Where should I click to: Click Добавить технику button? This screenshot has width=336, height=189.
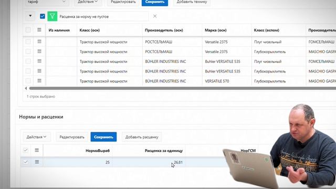192,2
